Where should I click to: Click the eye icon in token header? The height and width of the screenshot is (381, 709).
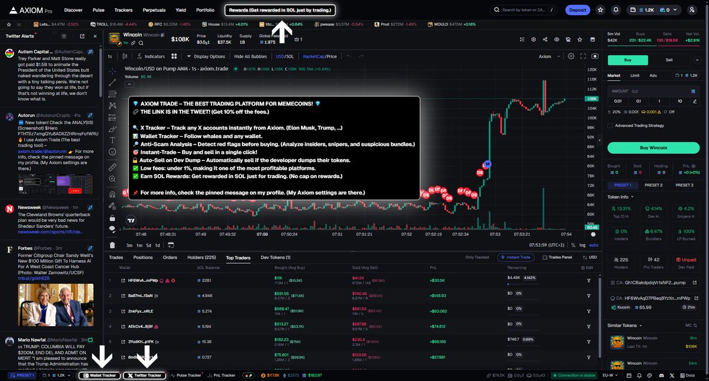(556, 40)
